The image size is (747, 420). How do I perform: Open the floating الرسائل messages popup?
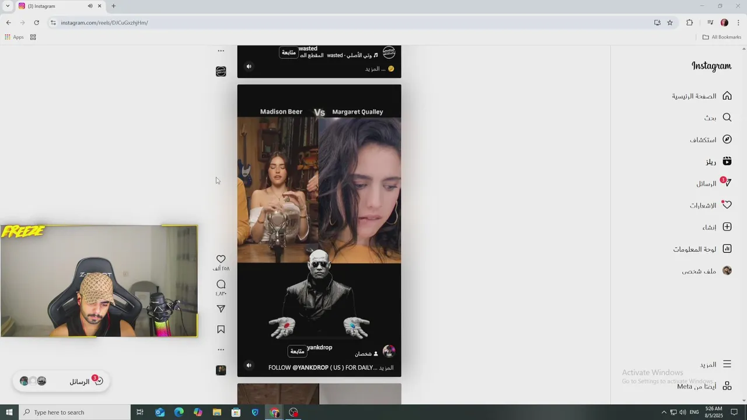click(x=61, y=381)
